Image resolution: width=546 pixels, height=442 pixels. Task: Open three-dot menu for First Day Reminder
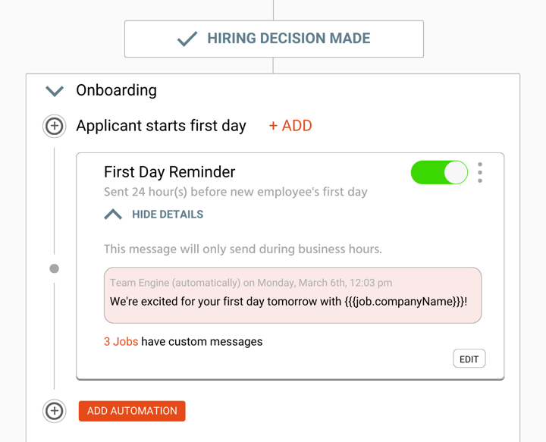click(x=480, y=172)
